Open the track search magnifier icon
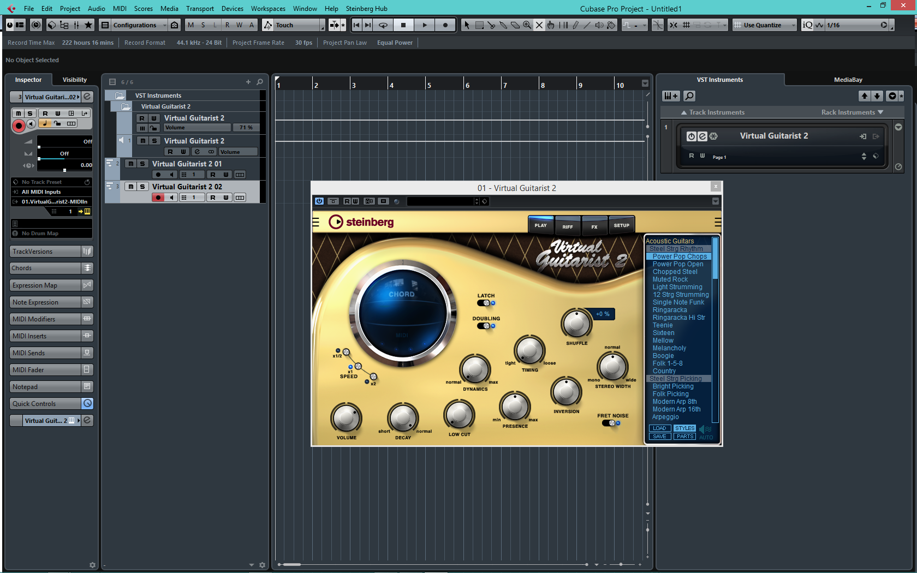 tap(260, 82)
